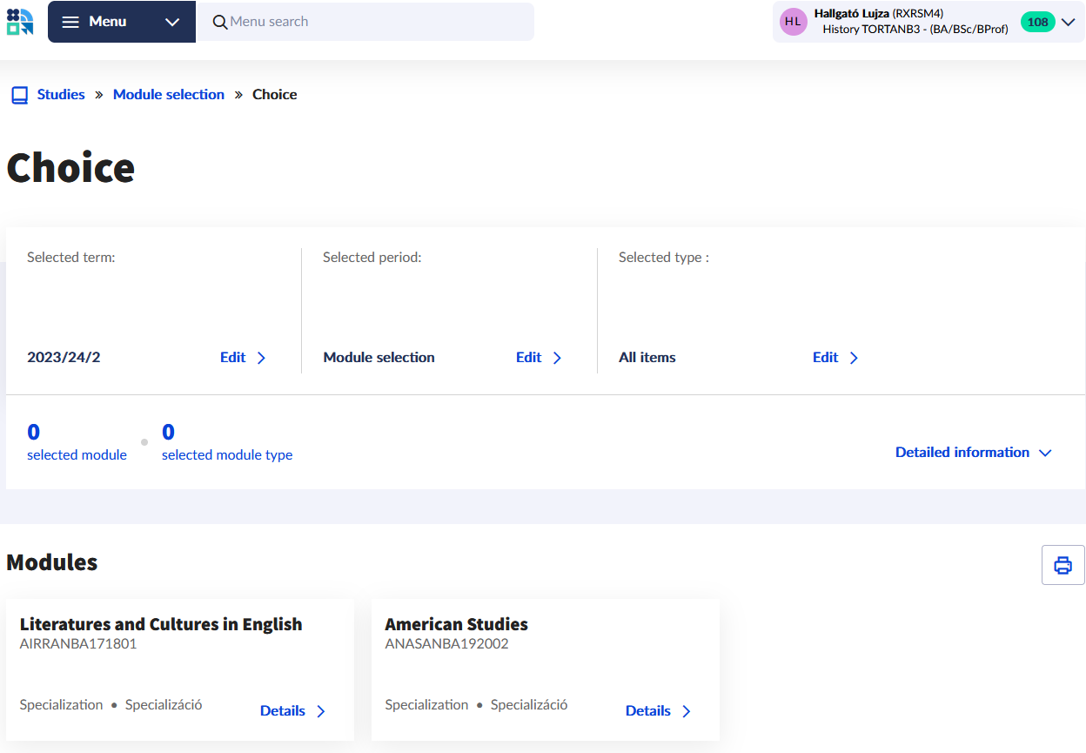Click the print modules icon button
The image size is (1086, 753).
tap(1063, 565)
